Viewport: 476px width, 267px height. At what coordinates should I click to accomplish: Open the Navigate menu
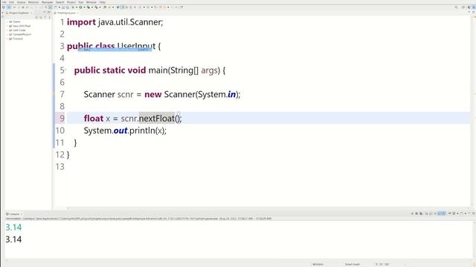[x=47, y=2]
